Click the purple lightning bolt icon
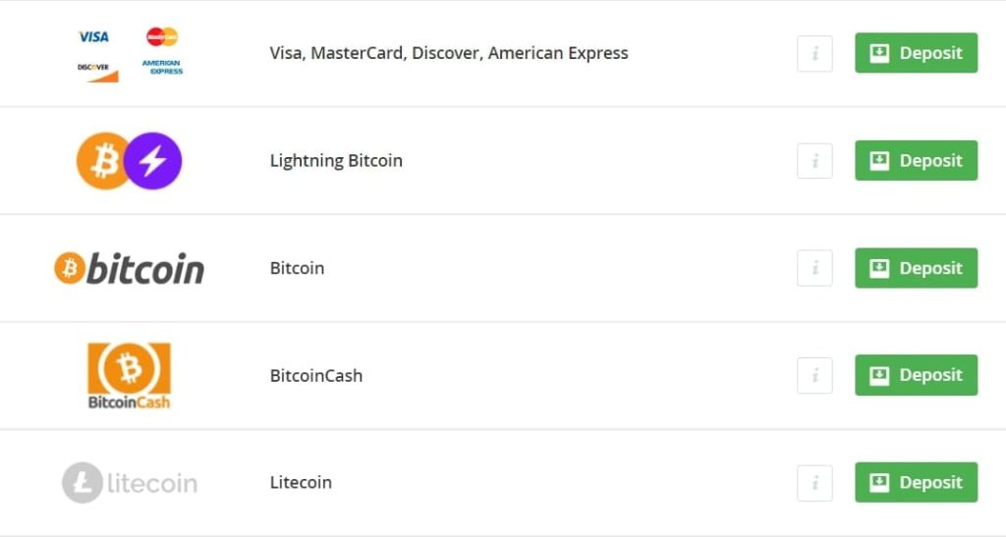The image size is (1006, 537). (x=152, y=161)
